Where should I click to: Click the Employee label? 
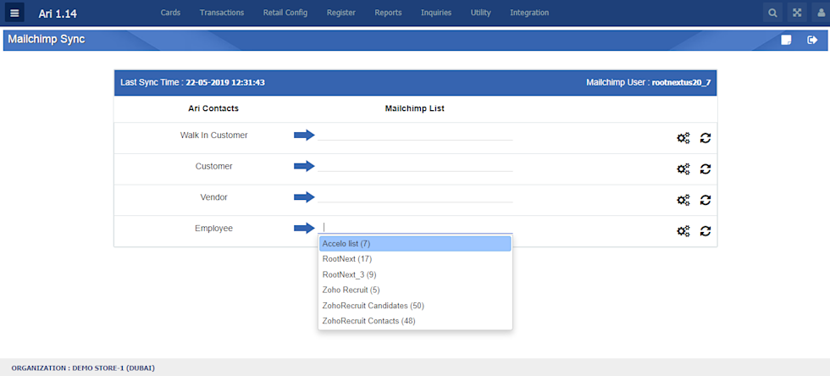213,229
